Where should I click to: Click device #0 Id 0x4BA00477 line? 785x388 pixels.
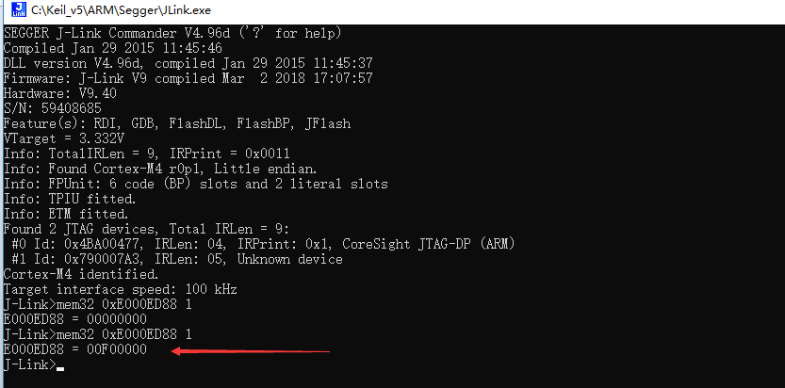pyautogui.click(x=263, y=245)
